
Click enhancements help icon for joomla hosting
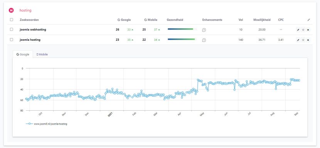[204, 40]
